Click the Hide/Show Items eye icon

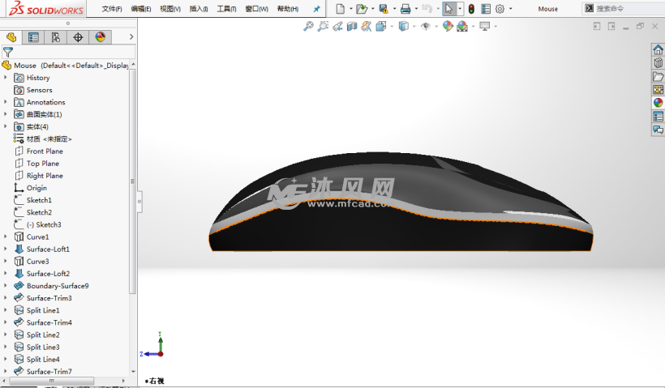tap(426, 27)
